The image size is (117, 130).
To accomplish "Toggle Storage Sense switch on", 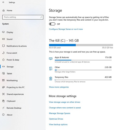I will [52, 24].
